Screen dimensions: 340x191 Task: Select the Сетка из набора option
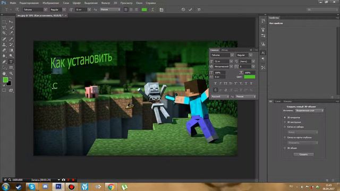pos(285,127)
